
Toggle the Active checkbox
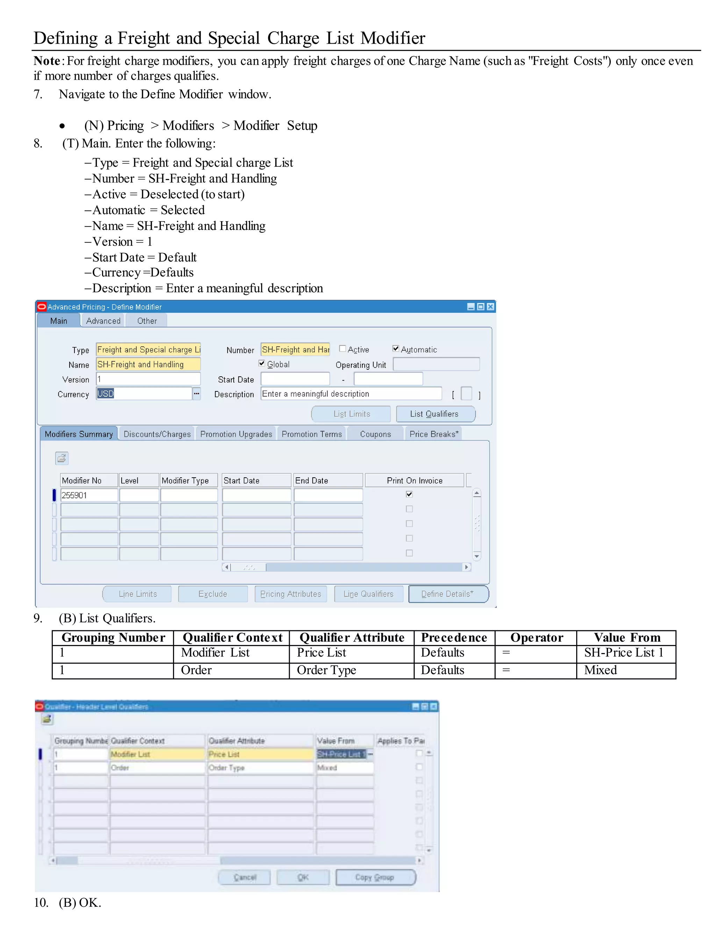point(342,348)
